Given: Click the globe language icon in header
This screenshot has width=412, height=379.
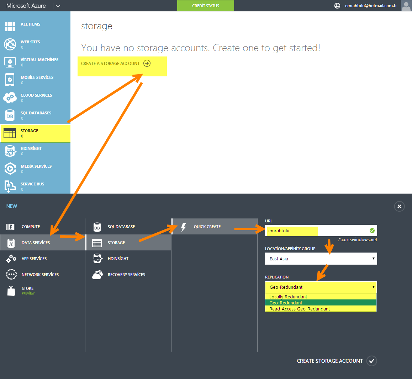Looking at the screenshot, I should pos(337,6).
